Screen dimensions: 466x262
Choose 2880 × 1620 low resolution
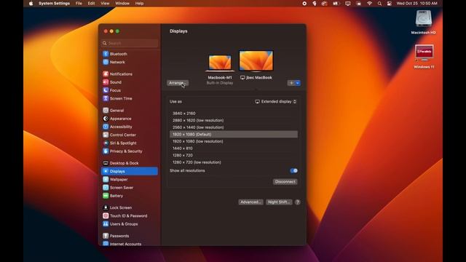(x=234, y=120)
